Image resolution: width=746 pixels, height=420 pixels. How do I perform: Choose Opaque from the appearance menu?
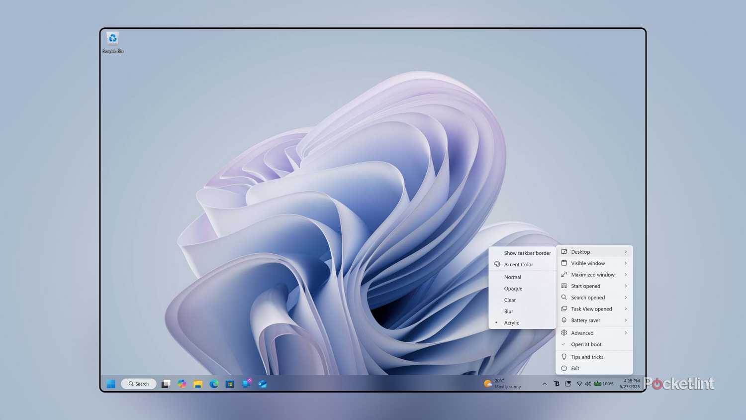pyautogui.click(x=513, y=289)
